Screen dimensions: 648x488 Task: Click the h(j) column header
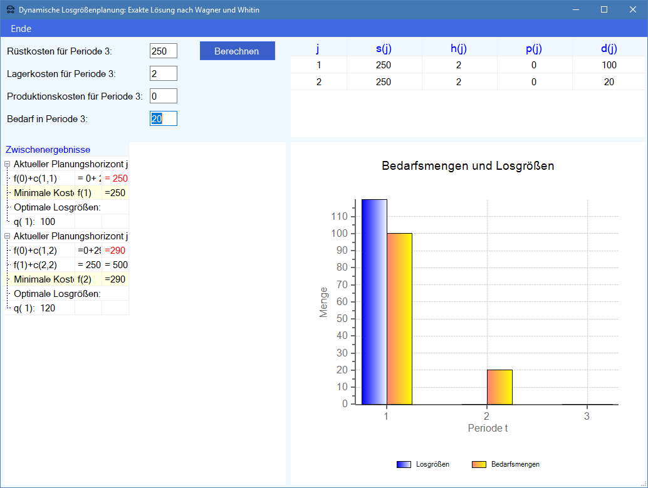[459, 49]
